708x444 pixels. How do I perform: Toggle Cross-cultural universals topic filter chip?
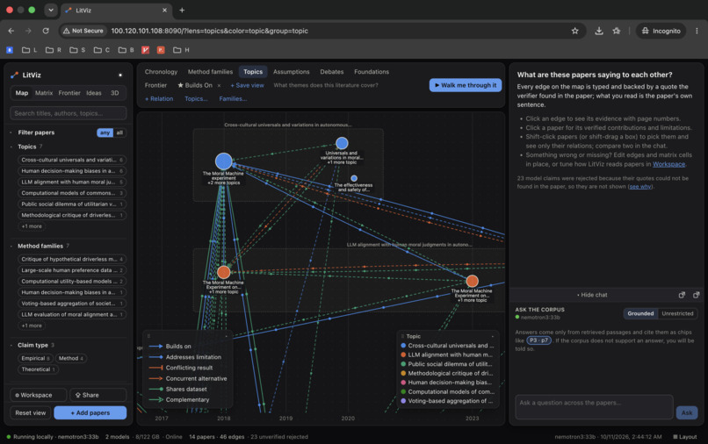[72, 160]
